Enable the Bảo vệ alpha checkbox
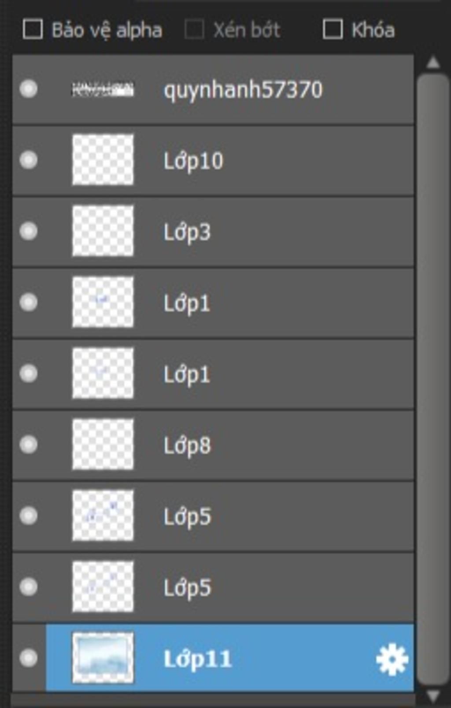Image resolution: width=451 pixels, height=708 pixels. [33, 30]
